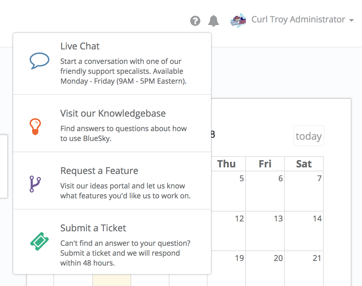
Task: Select day 20 in the calendar
Action: pyautogui.click(x=265, y=269)
